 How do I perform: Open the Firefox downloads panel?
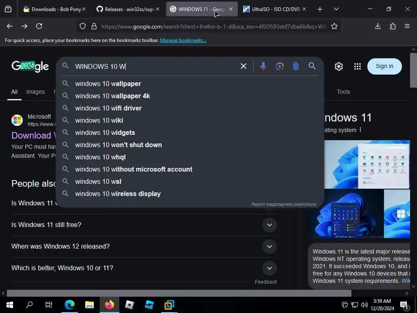pyautogui.click(x=377, y=26)
